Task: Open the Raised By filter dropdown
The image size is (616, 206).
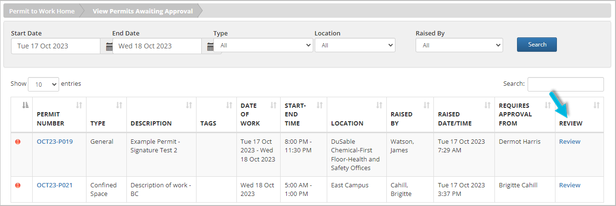Action: pyautogui.click(x=459, y=46)
